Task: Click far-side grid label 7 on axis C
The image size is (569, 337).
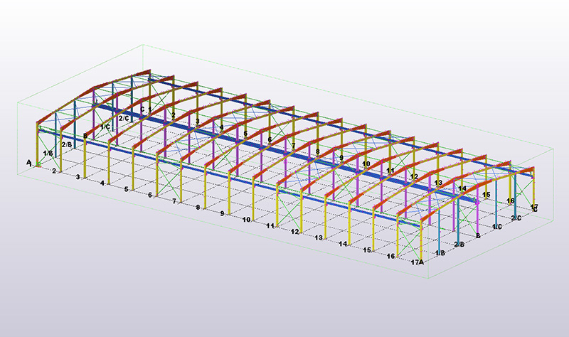Action: click(294, 146)
